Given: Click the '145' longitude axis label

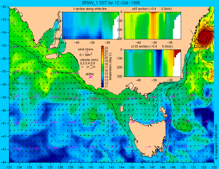Looking at the screenshot, I should pyautogui.click(x=132, y=167).
